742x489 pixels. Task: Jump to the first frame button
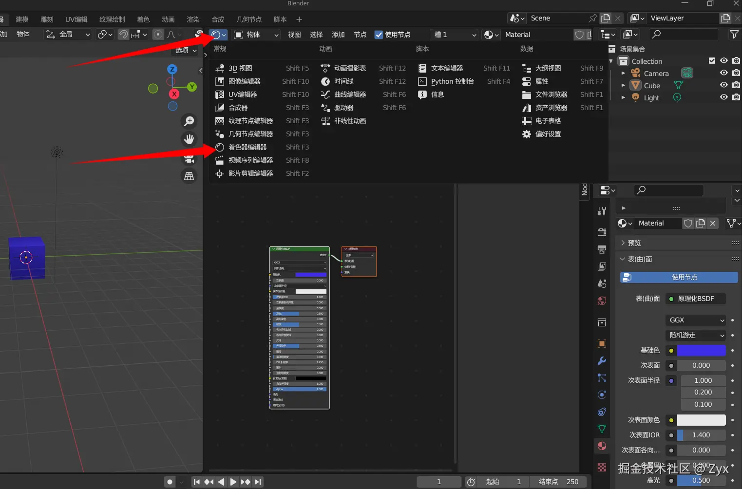(x=196, y=482)
